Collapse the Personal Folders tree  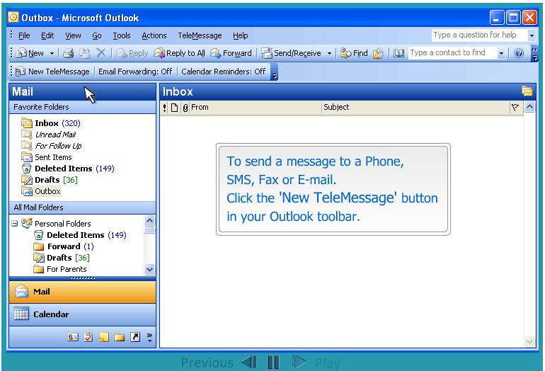[15, 224]
